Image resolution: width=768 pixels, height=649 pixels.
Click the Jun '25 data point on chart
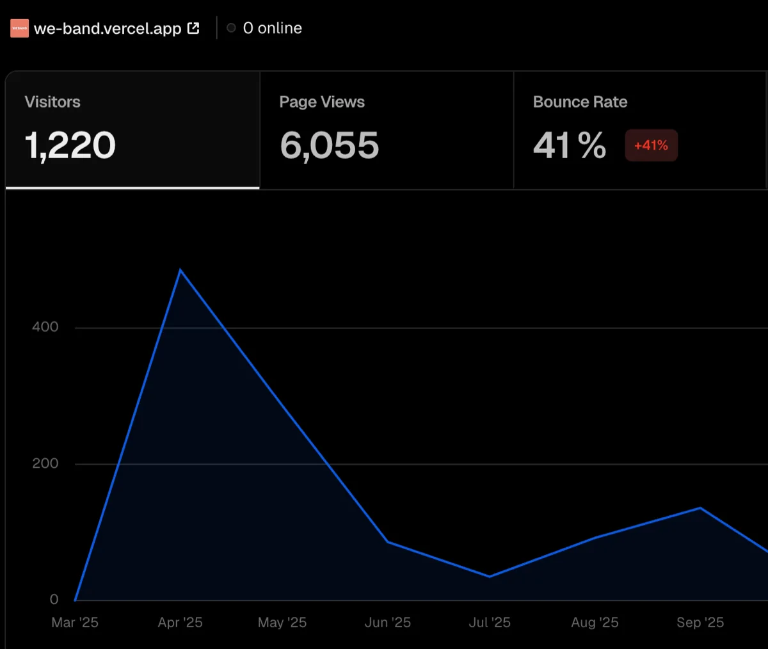pos(388,542)
